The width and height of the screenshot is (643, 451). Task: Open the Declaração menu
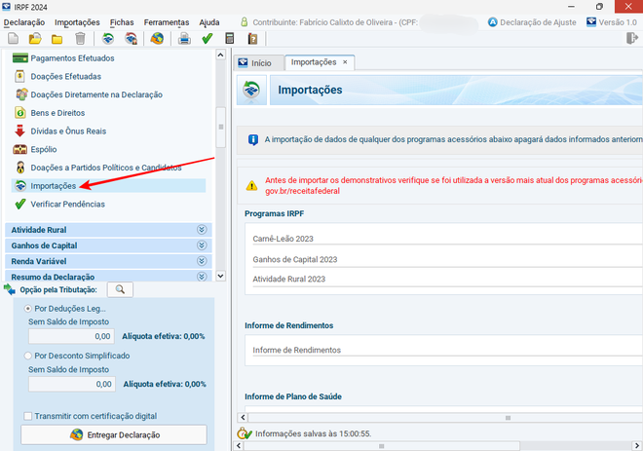(x=24, y=22)
